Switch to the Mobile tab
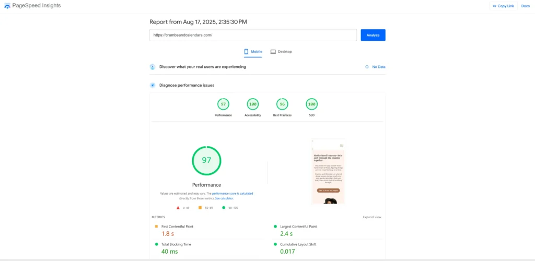This screenshot has width=535, height=261. [253, 52]
